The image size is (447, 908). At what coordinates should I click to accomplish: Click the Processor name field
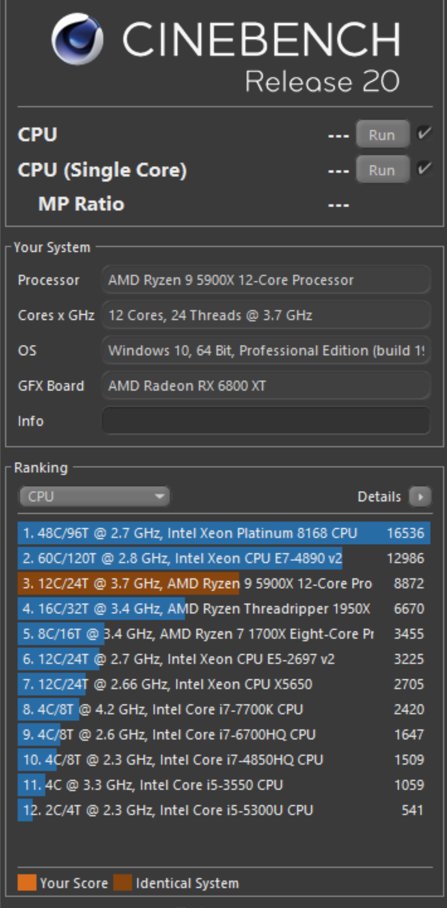266,280
